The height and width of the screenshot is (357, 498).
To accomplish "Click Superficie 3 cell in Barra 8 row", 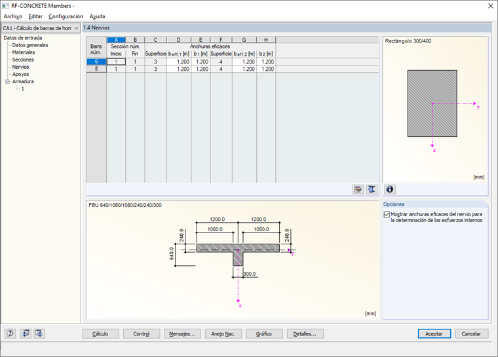I will pyautogui.click(x=156, y=69).
